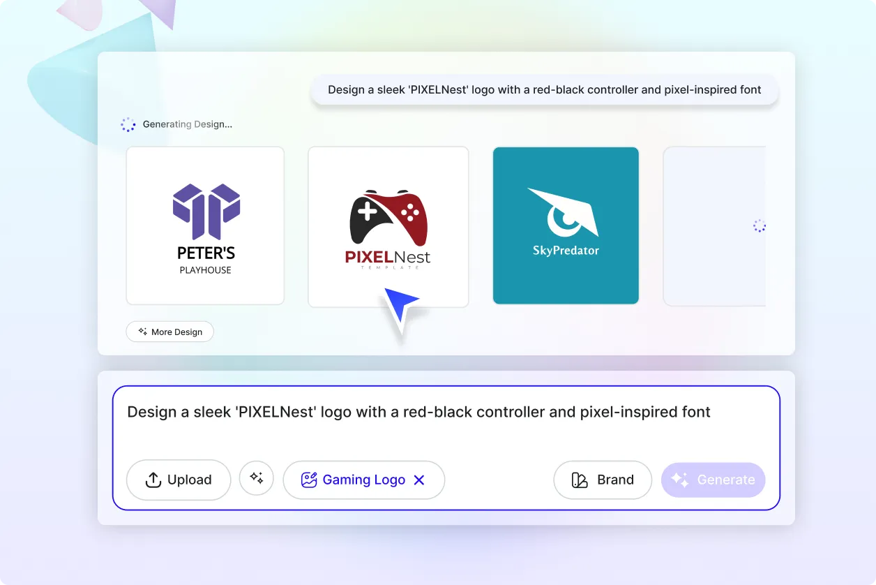This screenshot has height=585, width=876.
Task: Click the white eagle emblem in SkyPredator
Action: tap(564, 212)
